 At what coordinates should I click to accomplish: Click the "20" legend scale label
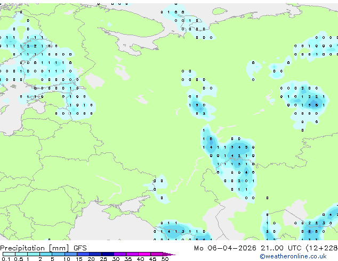pyautogui.click(x=91, y=259)
